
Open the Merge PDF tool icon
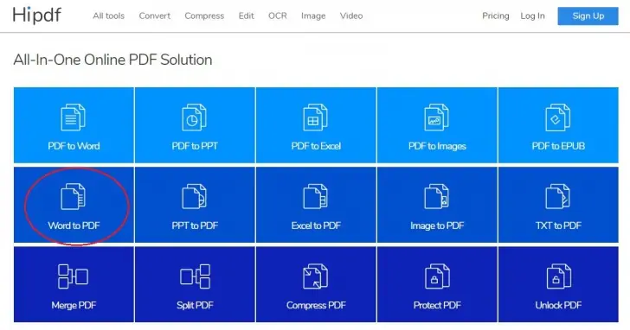pos(73,276)
